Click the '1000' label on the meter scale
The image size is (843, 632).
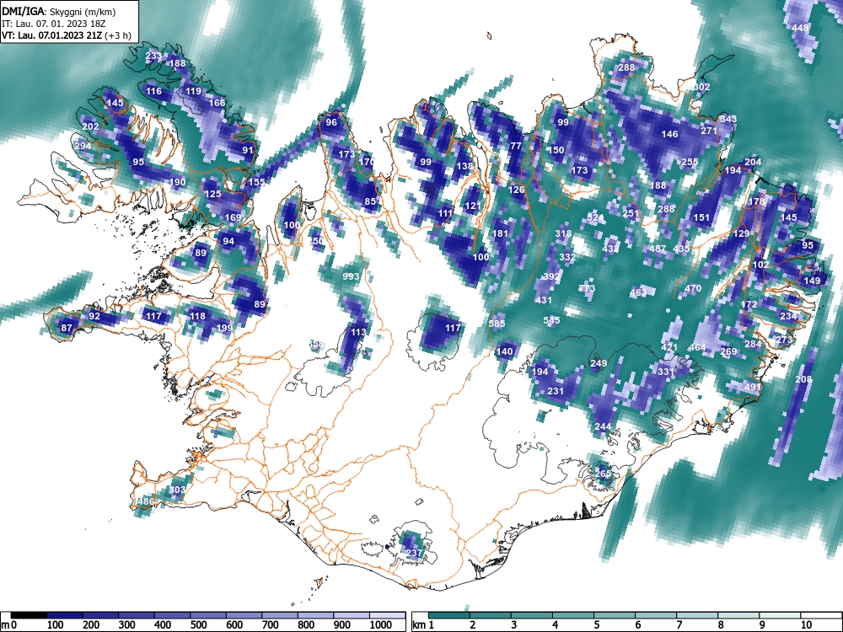pyautogui.click(x=381, y=625)
